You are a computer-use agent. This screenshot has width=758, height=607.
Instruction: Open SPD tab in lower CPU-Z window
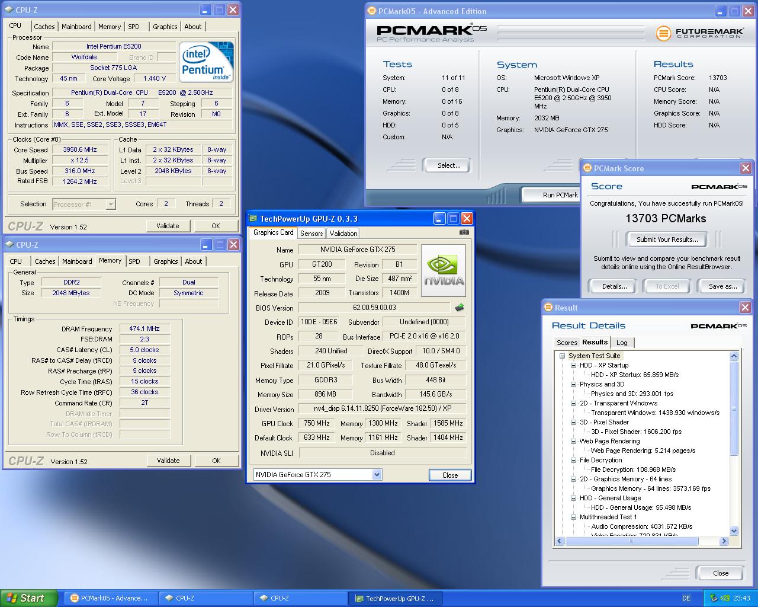[134, 261]
